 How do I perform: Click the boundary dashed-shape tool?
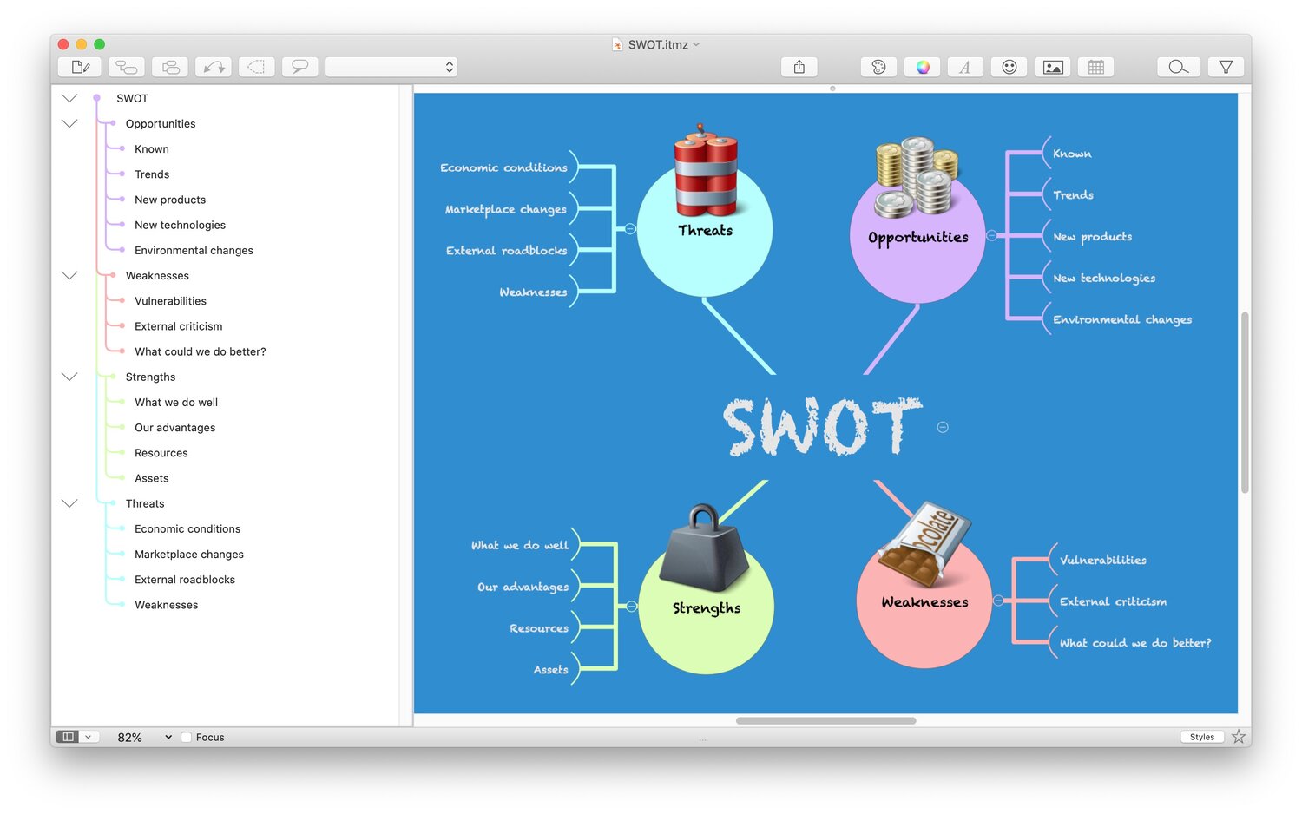[257, 67]
